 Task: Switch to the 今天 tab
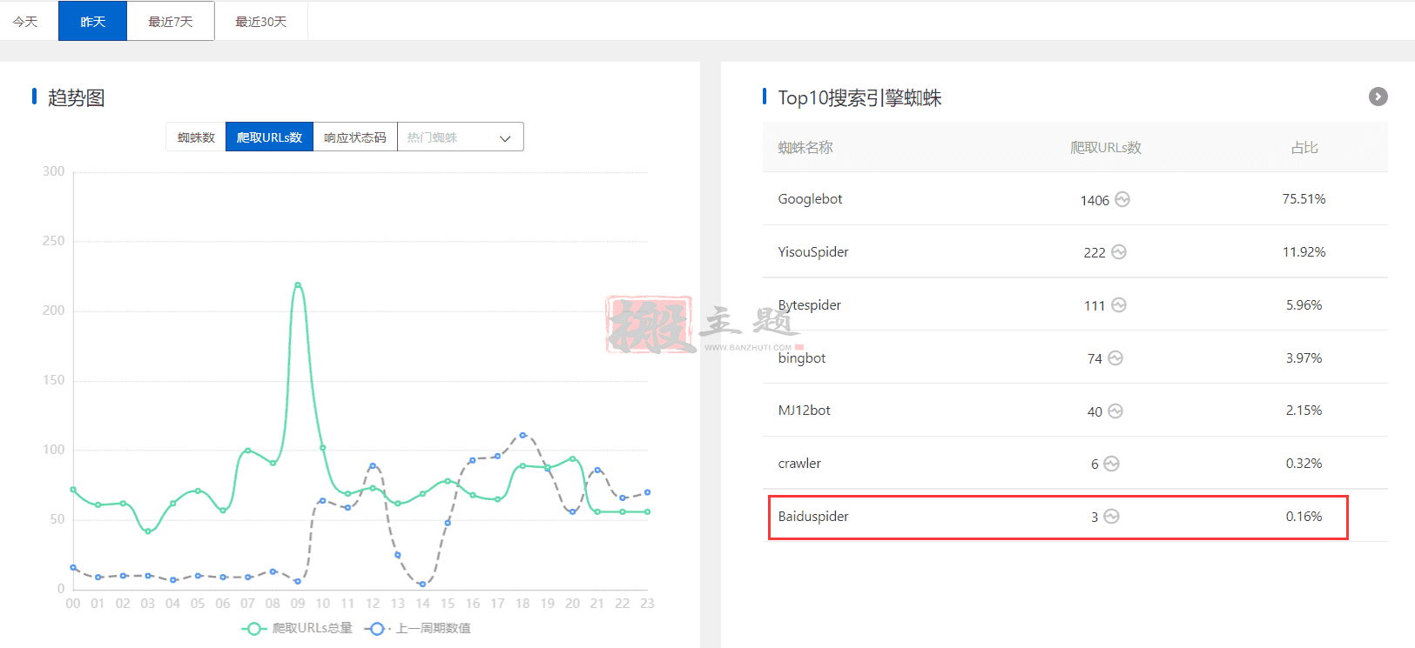(25, 21)
